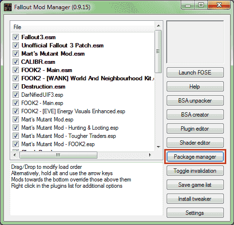The height and width of the screenshot is (225, 234).
Task: Toggle the Unofficial Fallout 3 Patch.esm checkbox
Action: click(16, 45)
